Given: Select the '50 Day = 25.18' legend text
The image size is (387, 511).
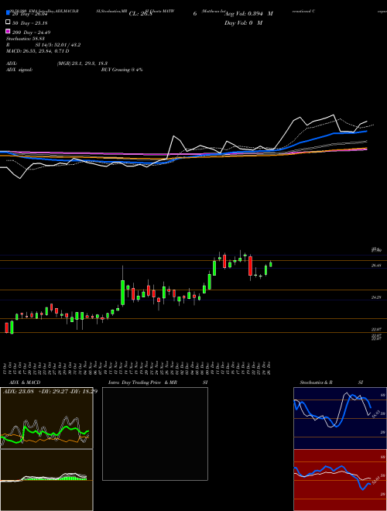Looking at the screenshot, I should click(31, 23).
